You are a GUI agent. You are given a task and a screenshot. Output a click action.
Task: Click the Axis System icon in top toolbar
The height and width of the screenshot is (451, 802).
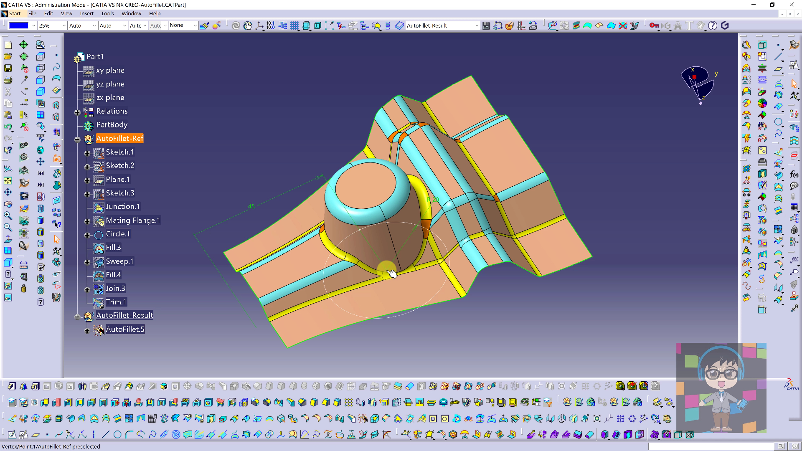259,26
